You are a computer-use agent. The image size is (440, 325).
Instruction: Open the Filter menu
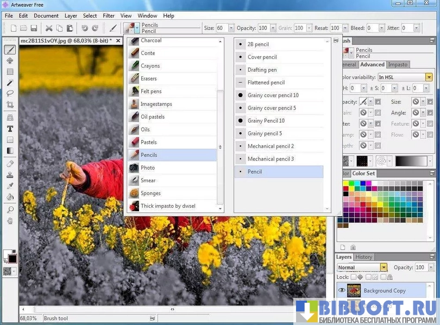click(108, 16)
